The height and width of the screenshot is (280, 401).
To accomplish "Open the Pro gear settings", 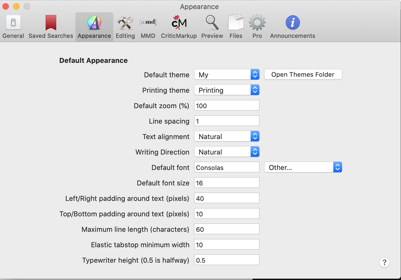I will click(x=257, y=27).
